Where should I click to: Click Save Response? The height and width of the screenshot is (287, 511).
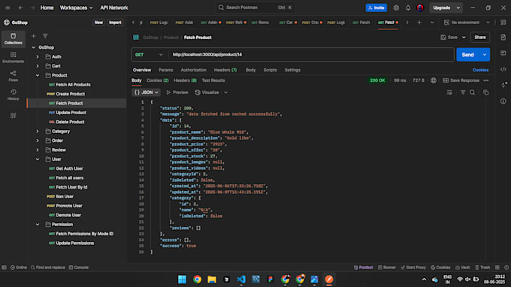click(461, 80)
